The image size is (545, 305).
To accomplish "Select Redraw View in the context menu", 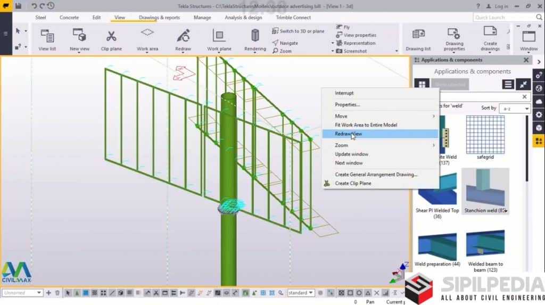I will pyautogui.click(x=349, y=134).
